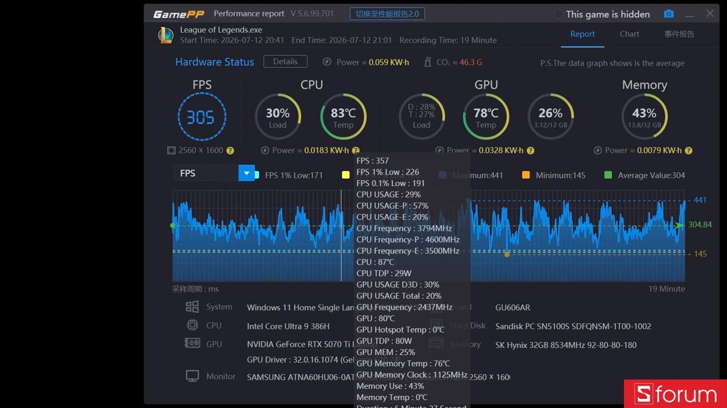
Task: Close the GamePP performance report window
Action: 710,13
